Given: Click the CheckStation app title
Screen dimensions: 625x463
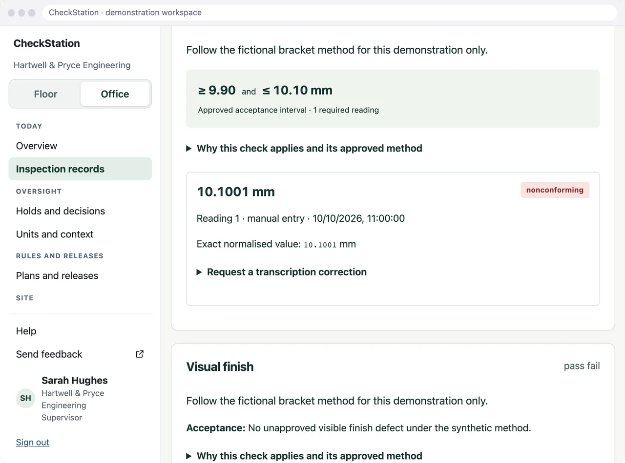Looking at the screenshot, I should [x=47, y=43].
